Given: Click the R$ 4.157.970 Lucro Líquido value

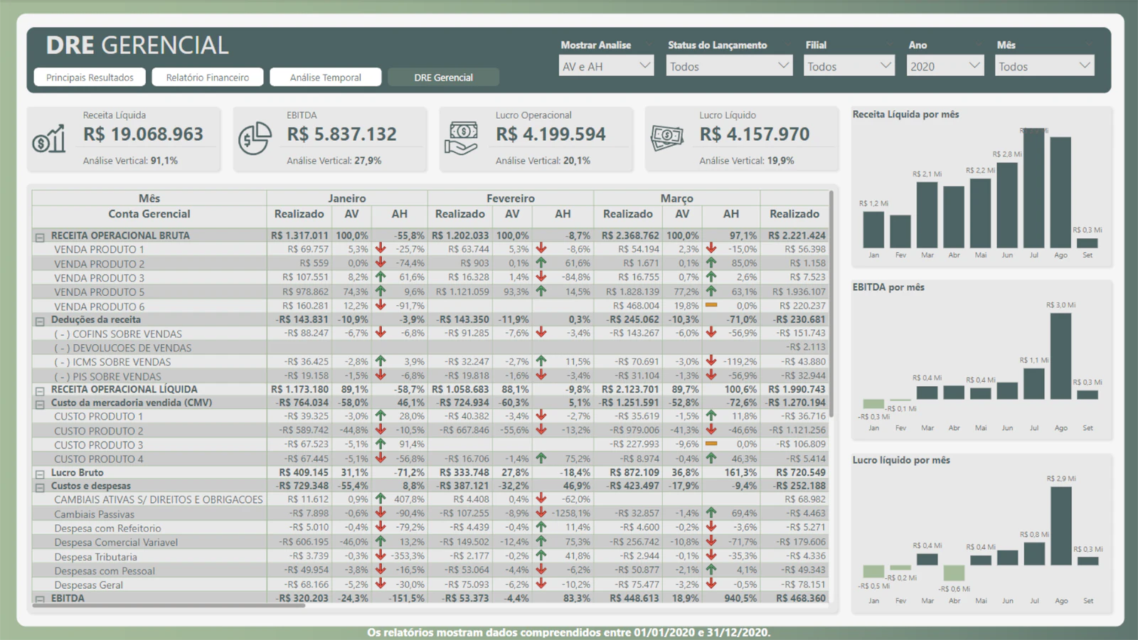Looking at the screenshot, I should 755,134.
